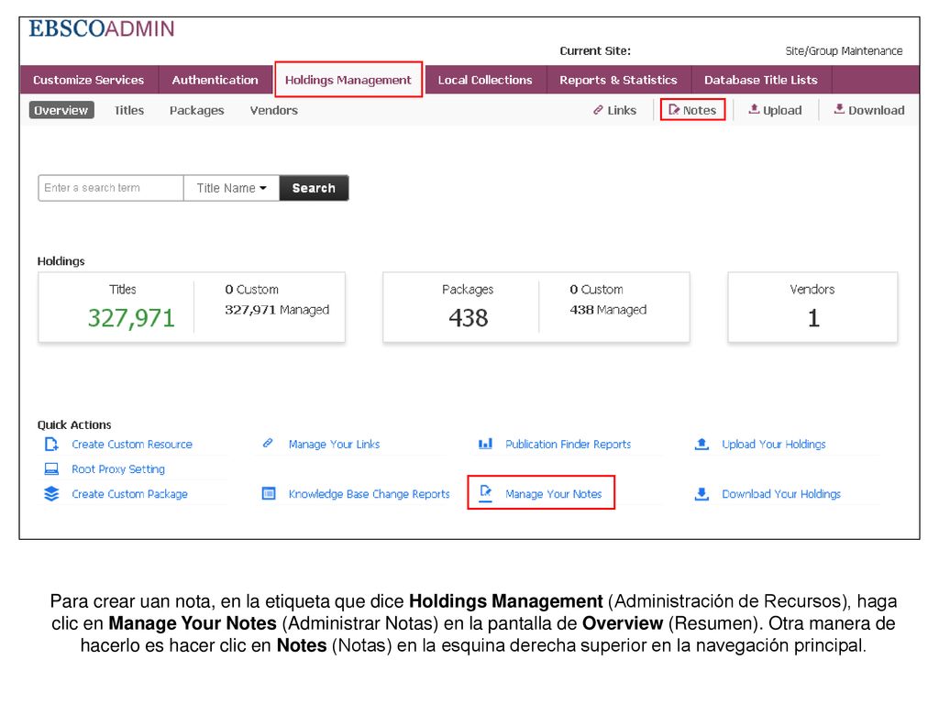Click the 'Current Site:' label
Image resolution: width=939 pixels, height=704 pixels.
coord(594,51)
